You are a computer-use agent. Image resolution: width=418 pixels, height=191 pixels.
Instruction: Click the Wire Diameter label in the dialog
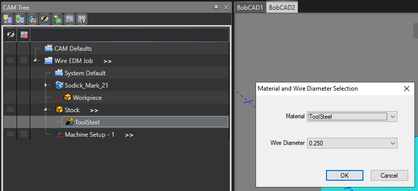tap(287, 143)
